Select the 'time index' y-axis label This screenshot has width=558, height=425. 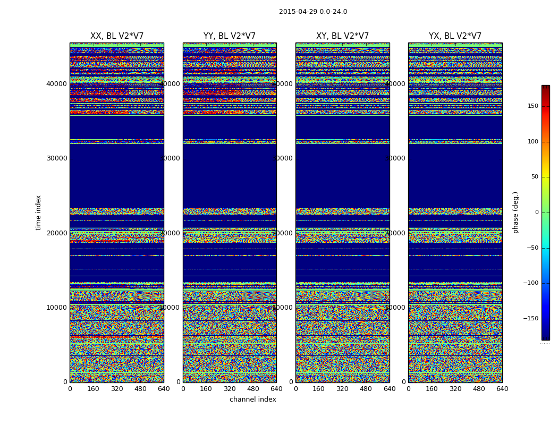pyautogui.click(x=38, y=212)
